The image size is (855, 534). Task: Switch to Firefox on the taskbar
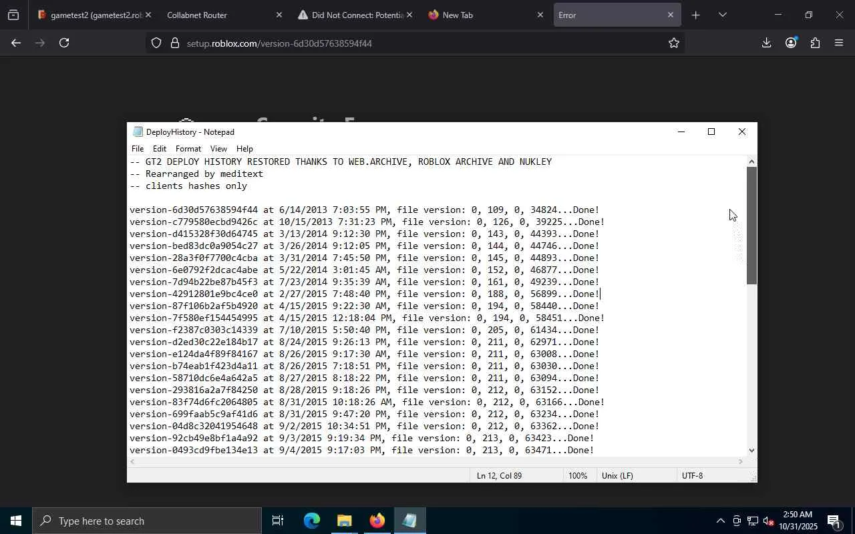377,521
